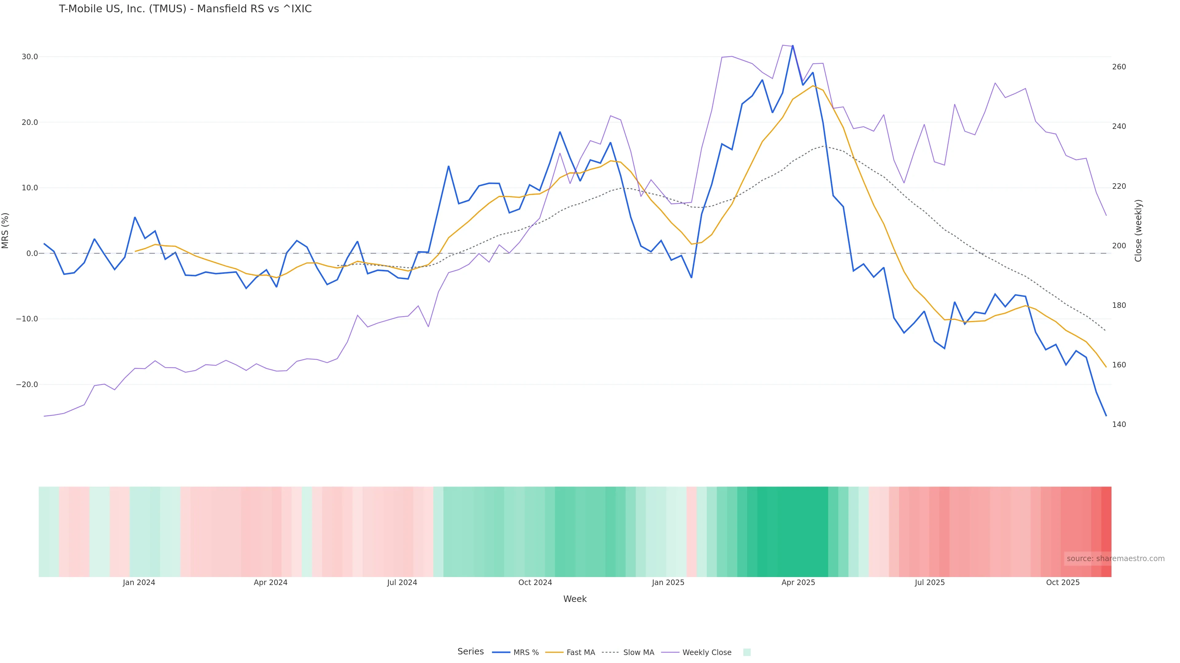Click the "Week" x-axis title
This screenshot has height=663, width=1180.
click(x=574, y=599)
